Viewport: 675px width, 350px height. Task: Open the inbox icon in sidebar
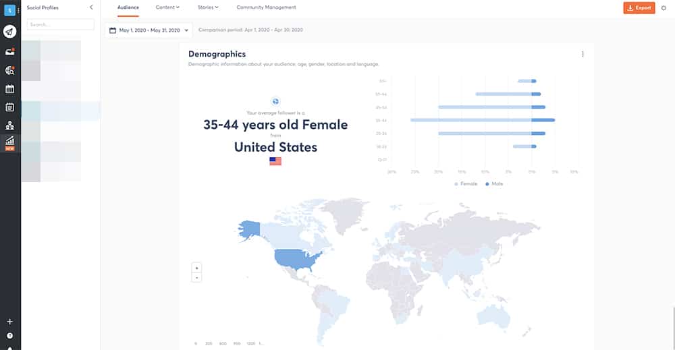click(10, 51)
